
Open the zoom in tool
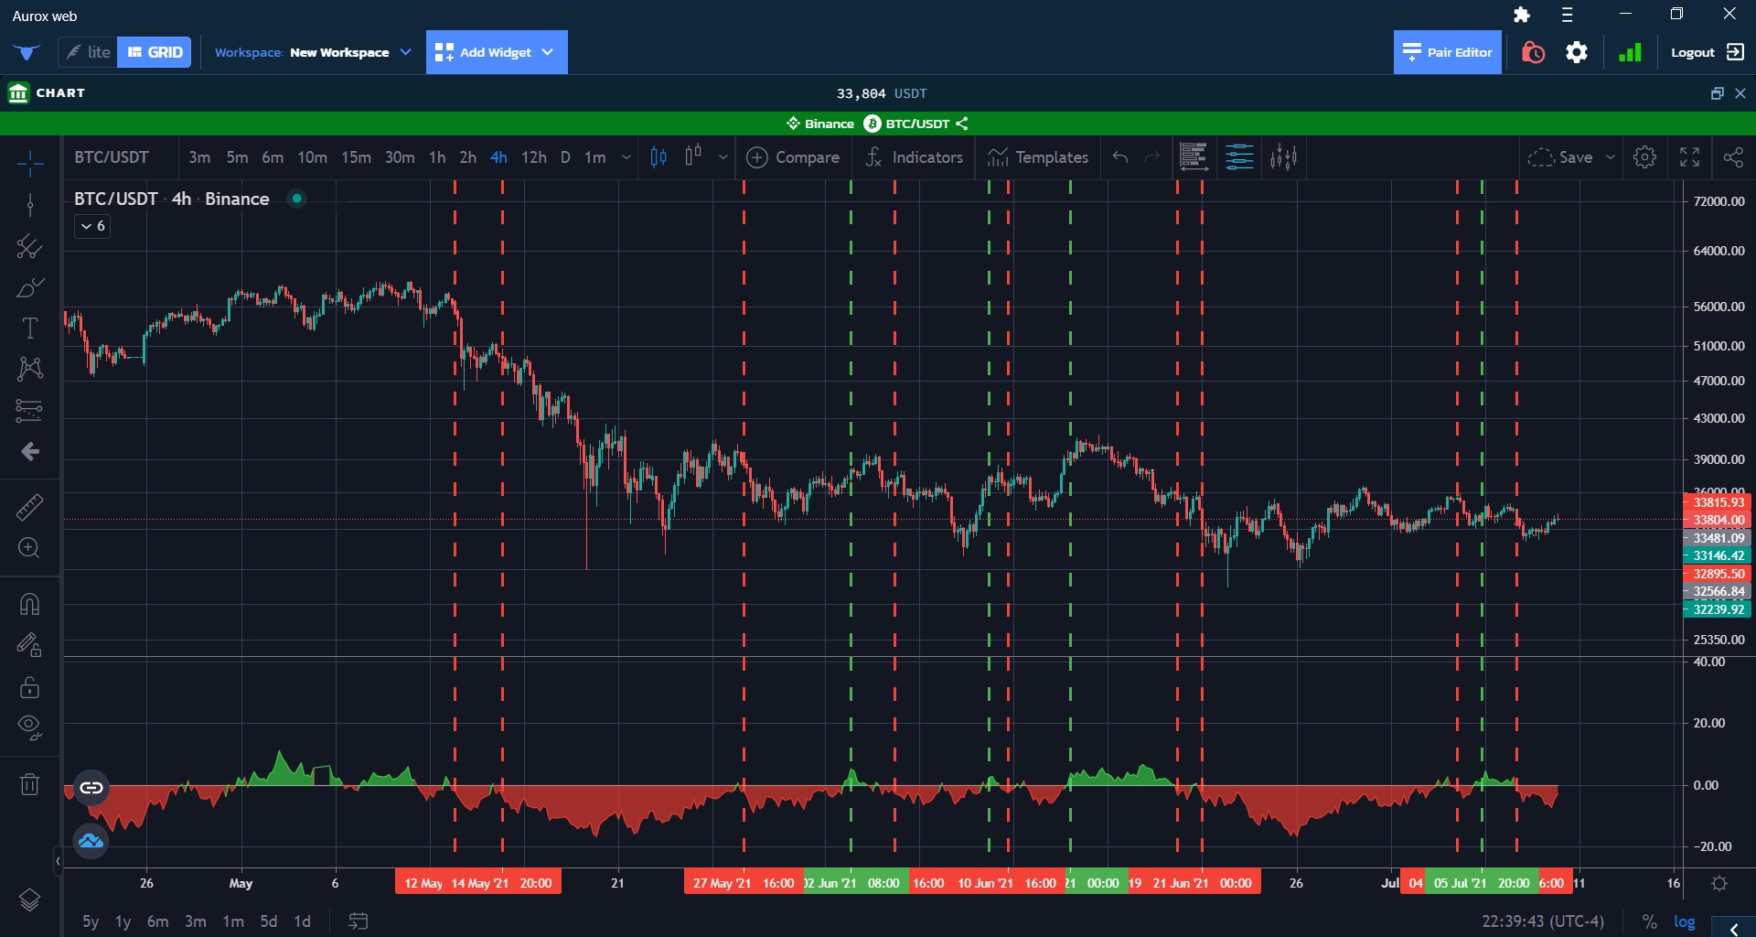click(29, 548)
